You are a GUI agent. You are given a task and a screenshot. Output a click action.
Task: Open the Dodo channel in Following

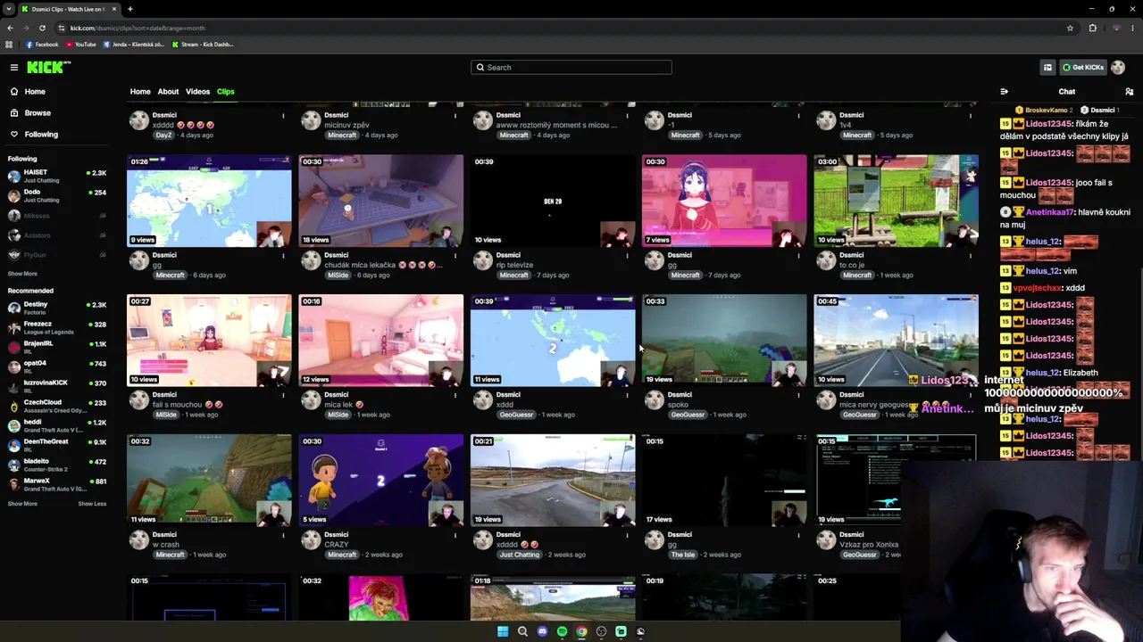56,195
